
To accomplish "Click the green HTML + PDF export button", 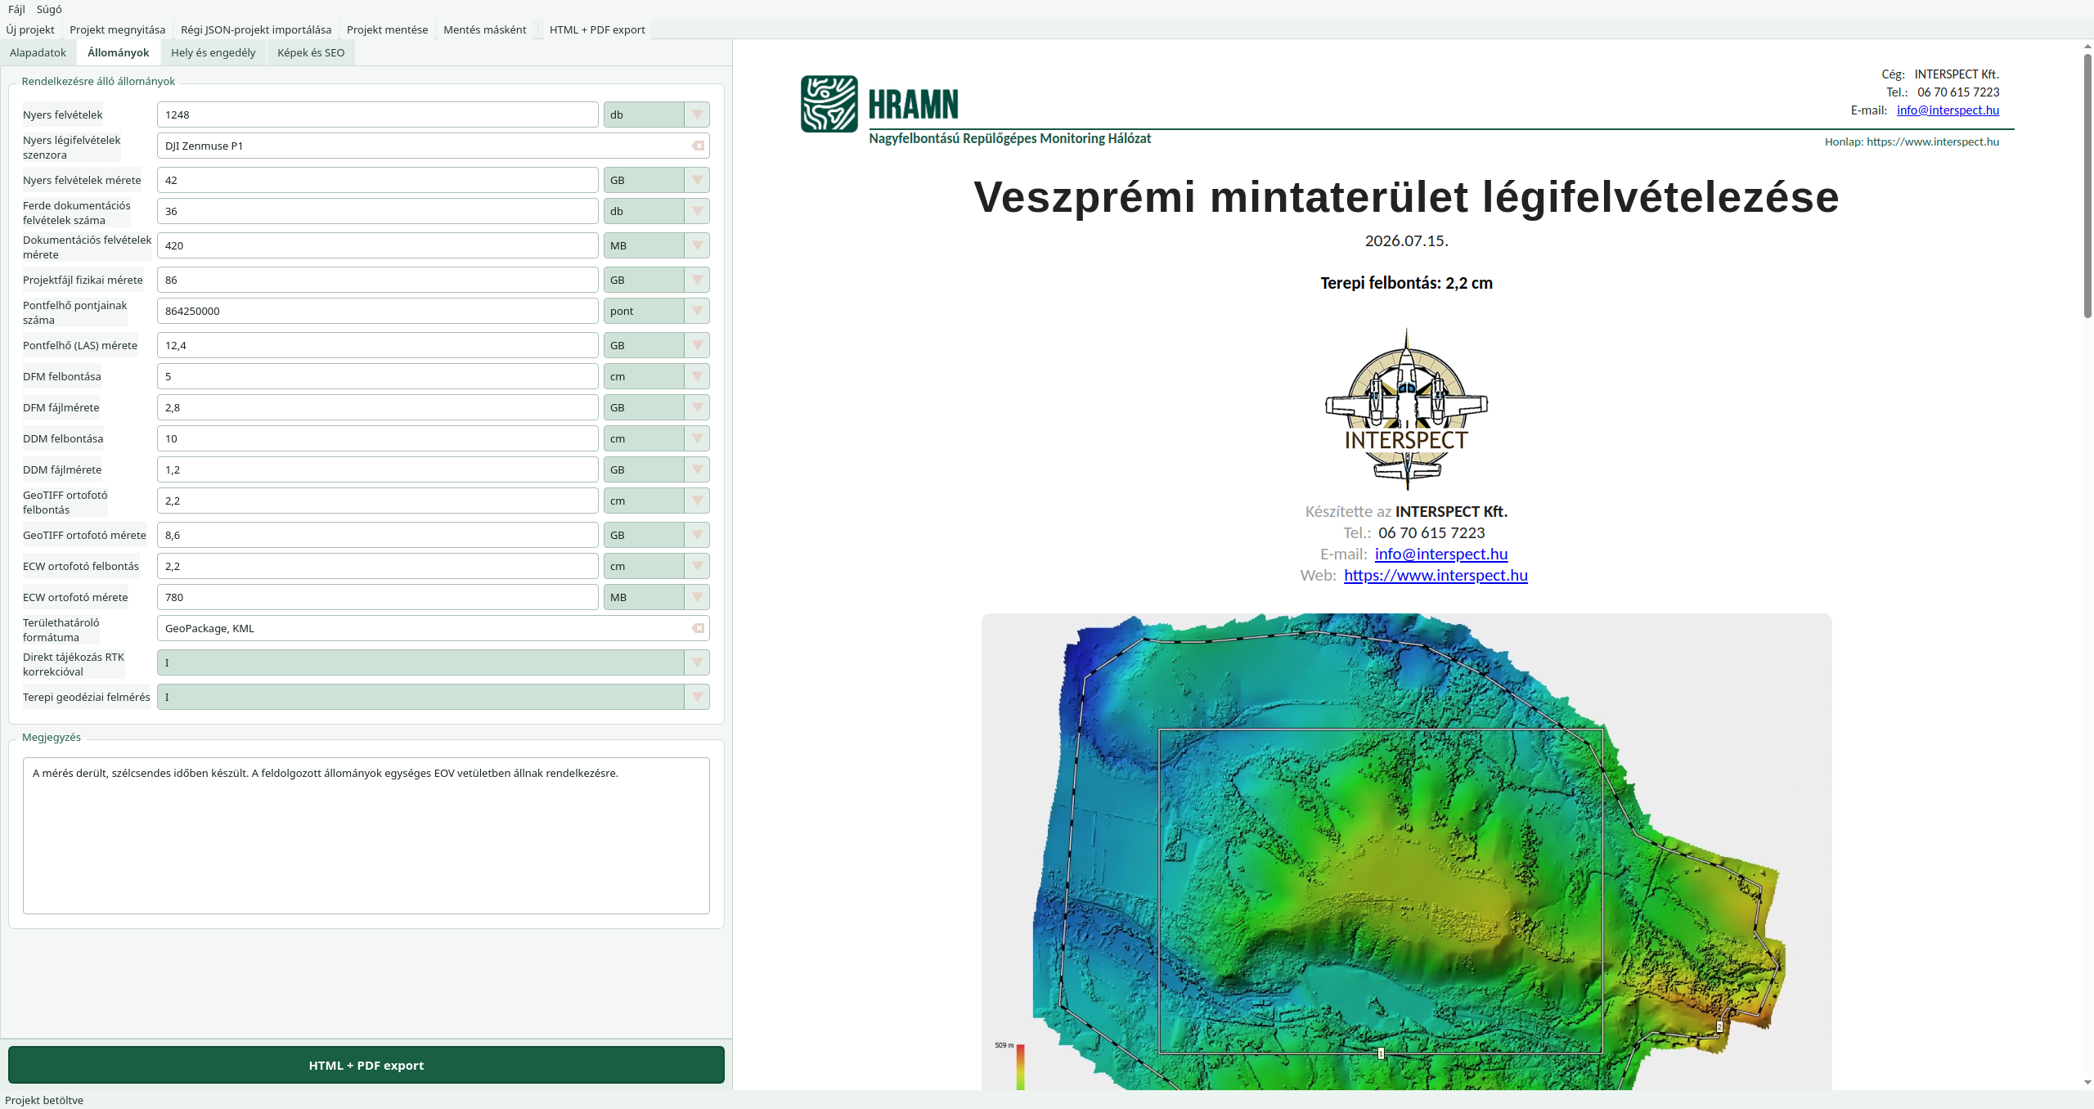I will (x=366, y=1065).
